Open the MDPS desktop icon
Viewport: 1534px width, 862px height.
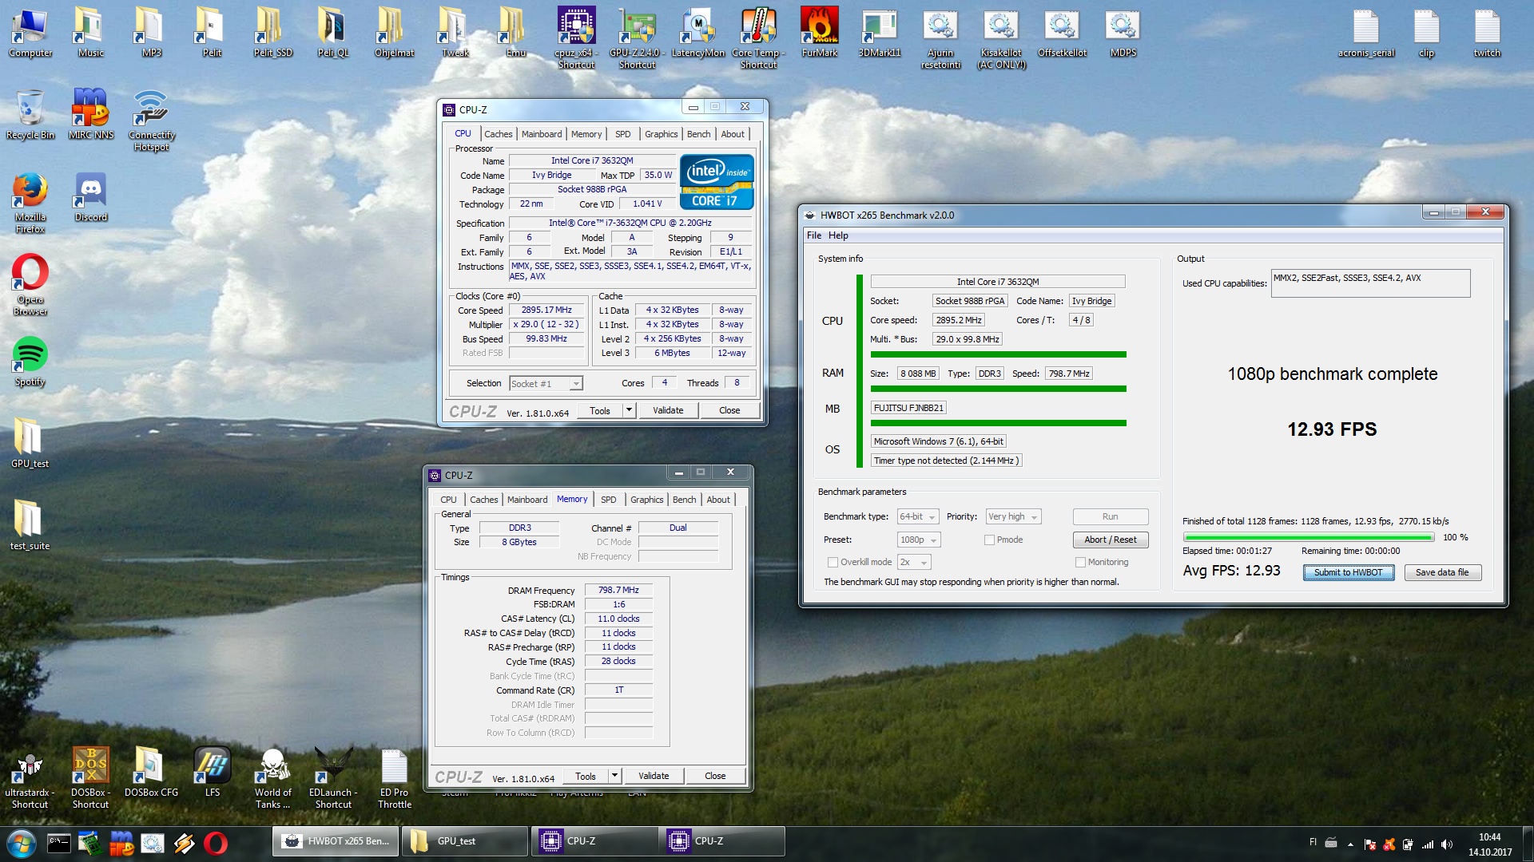[x=1123, y=32]
